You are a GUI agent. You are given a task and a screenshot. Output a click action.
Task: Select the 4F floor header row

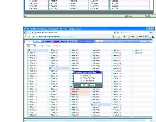(x=101, y=105)
